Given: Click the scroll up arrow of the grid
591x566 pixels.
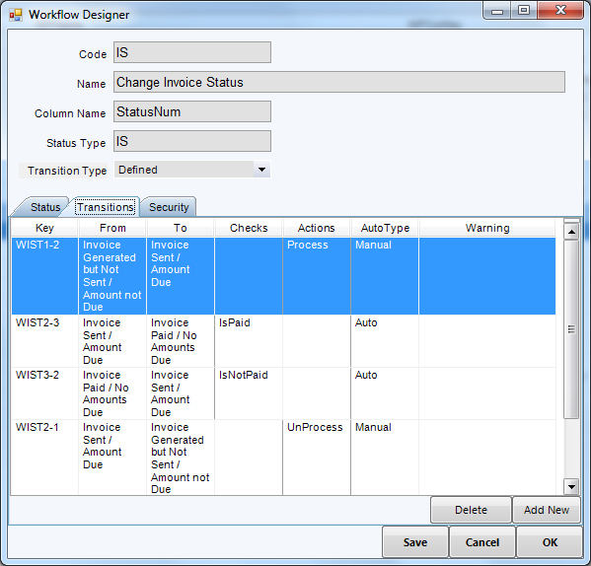Looking at the screenshot, I should tap(571, 232).
